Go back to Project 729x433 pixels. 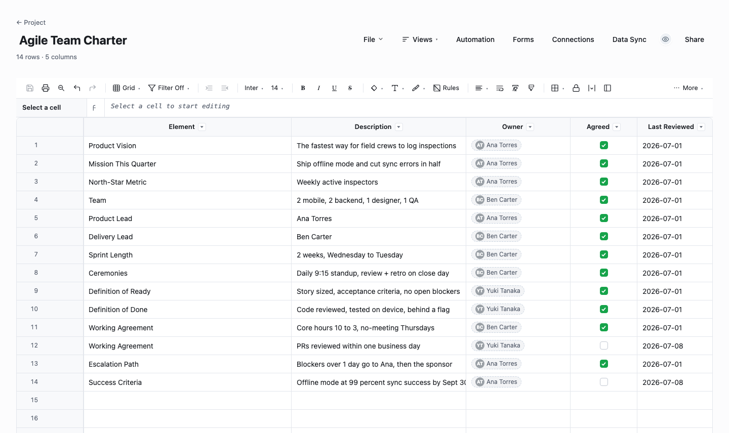[31, 22]
